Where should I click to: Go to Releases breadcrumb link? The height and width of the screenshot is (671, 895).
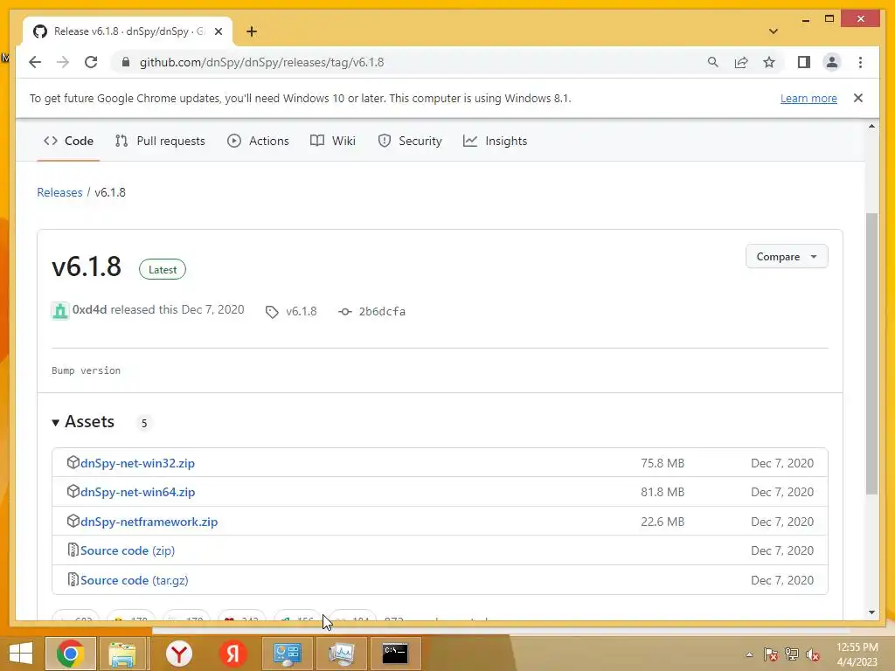59,192
